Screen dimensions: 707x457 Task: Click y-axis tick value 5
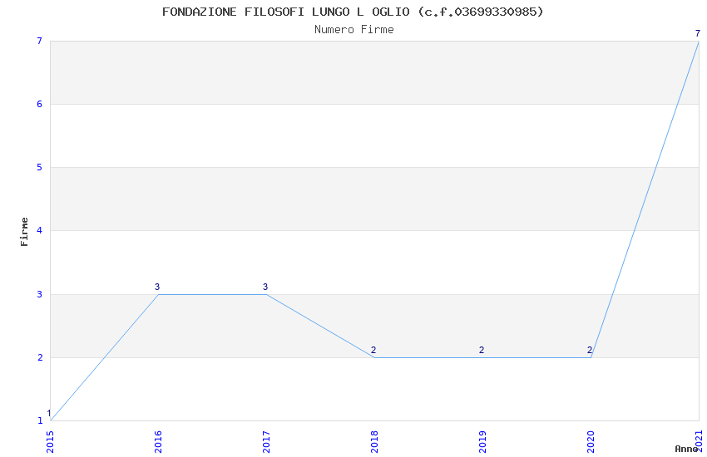pos(40,168)
